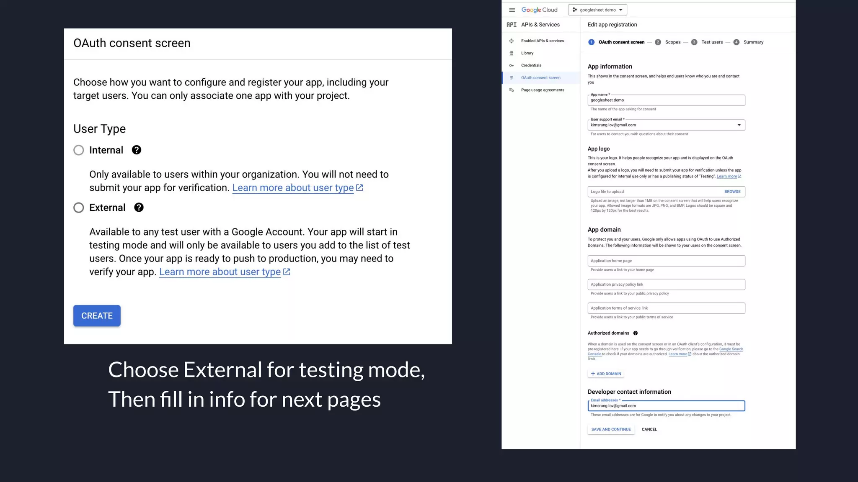Go to step 4 Summary
Viewport: 858px width, 482px height.
pos(748,42)
